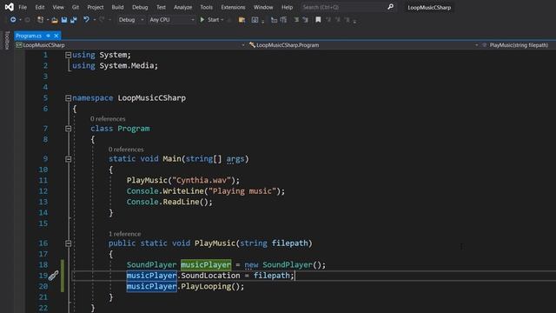Viewport: 556px width, 313px height.
Task: Click the window layout toolbar icon
Action: pyautogui.click(x=255, y=20)
